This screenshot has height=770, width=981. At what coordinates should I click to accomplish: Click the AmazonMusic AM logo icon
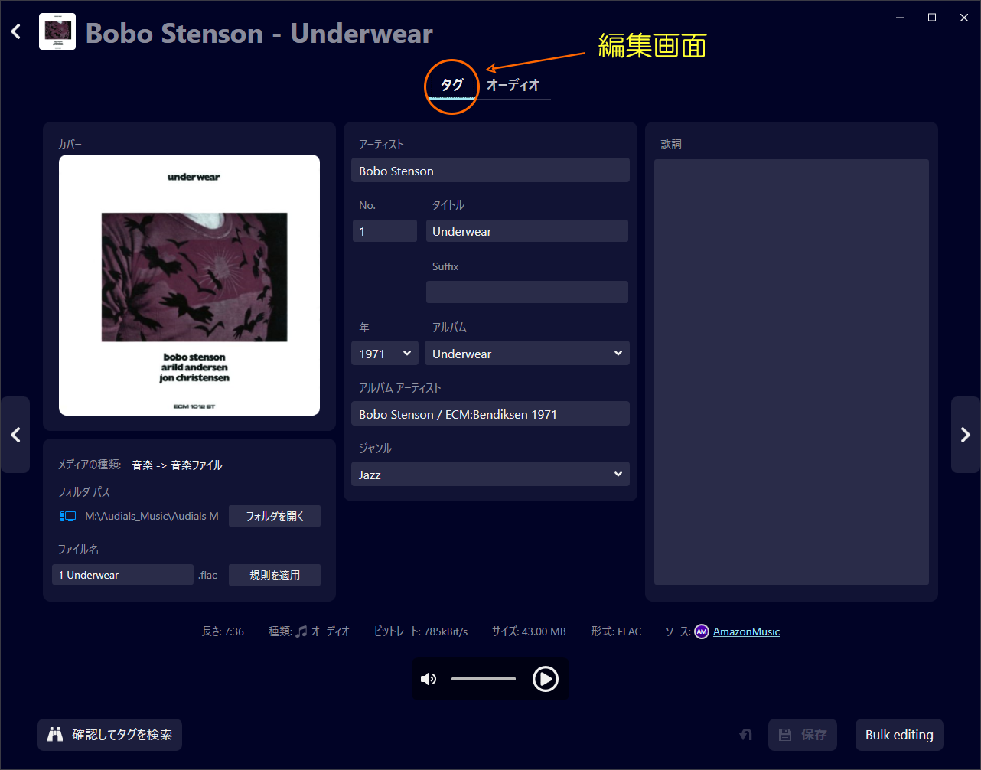pyautogui.click(x=702, y=631)
